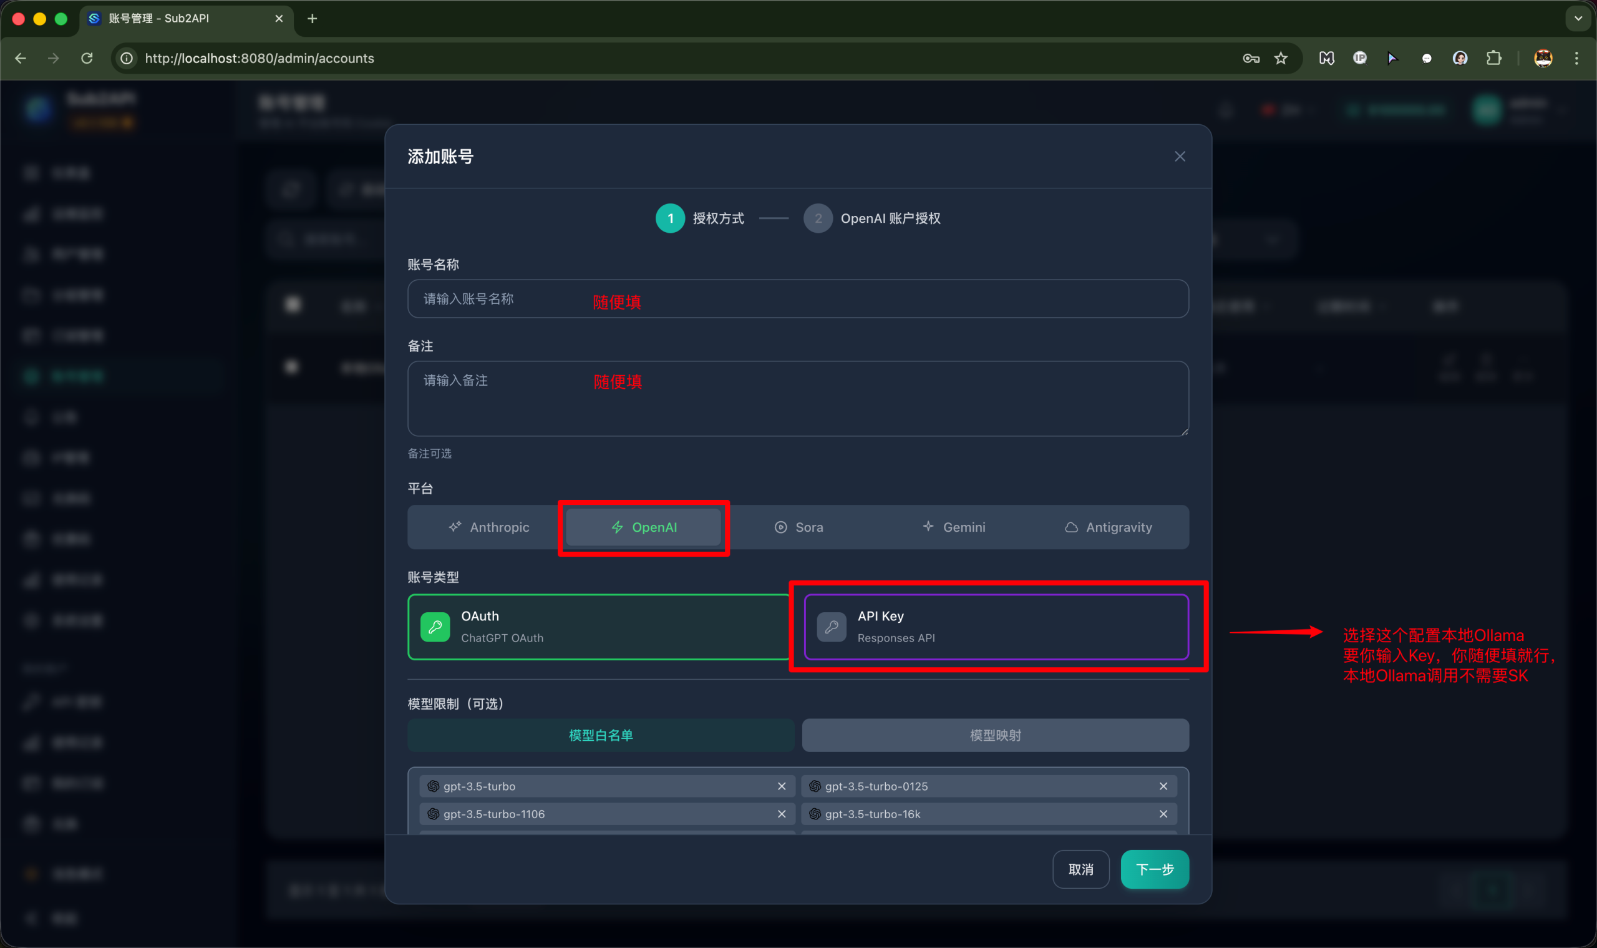Open the password key icon
The height and width of the screenshot is (948, 1597).
click(1250, 58)
